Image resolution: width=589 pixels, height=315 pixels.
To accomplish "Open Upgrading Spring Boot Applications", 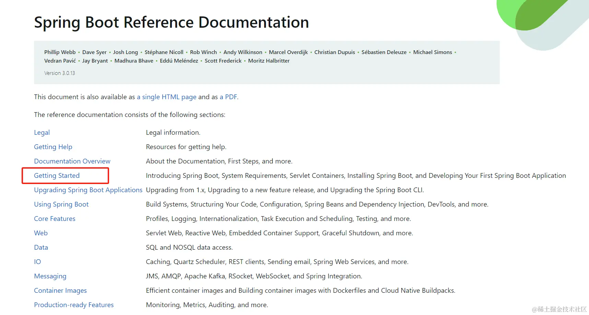I will click(88, 190).
